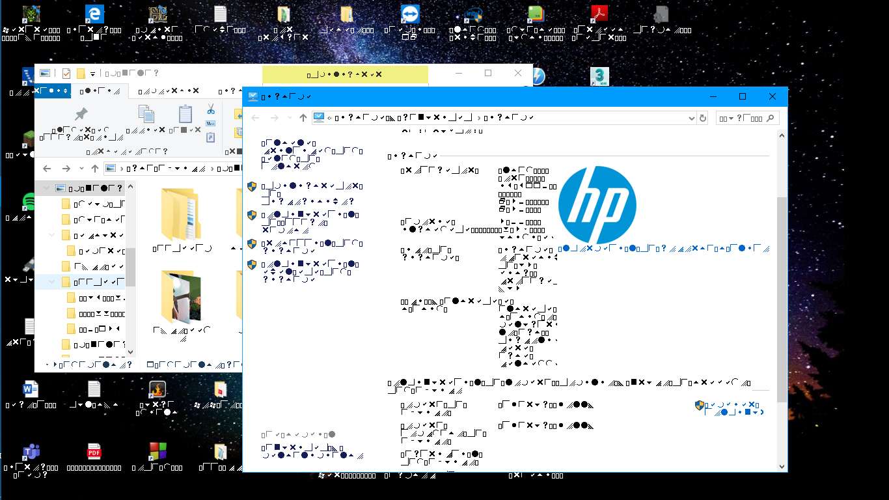
Task: Click New folder icon in Explorer title bar
Action: coord(81,74)
